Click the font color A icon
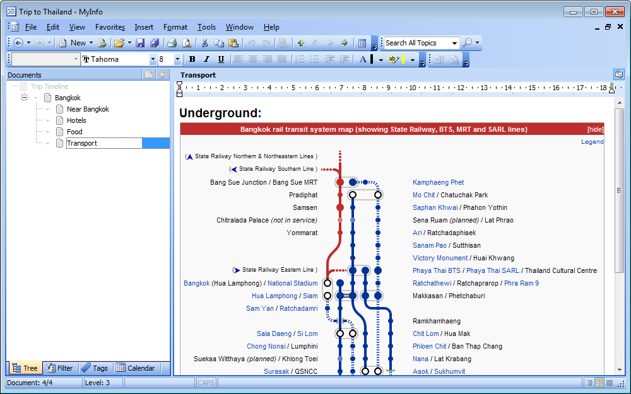 point(363,59)
